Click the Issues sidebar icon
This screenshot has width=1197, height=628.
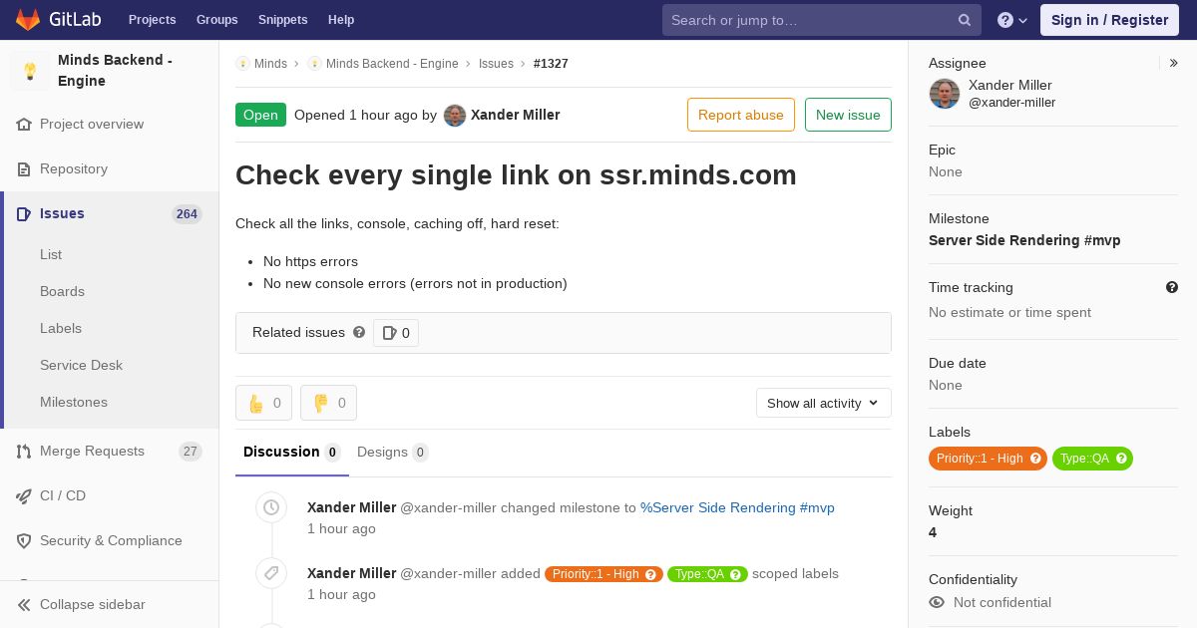[x=24, y=214]
